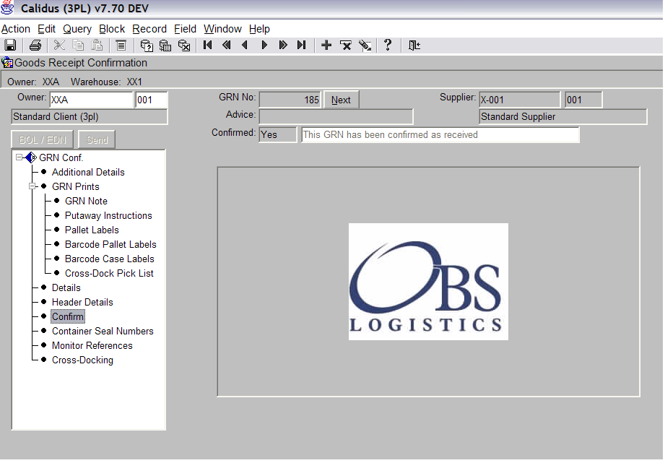The height and width of the screenshot is (463, 665).
Task: Select Cross-Docking tree item
Action: pyautogui.click(x=82, y=360)
